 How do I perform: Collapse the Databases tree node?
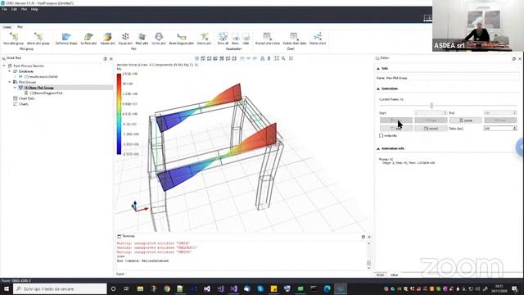click(10, 71)
